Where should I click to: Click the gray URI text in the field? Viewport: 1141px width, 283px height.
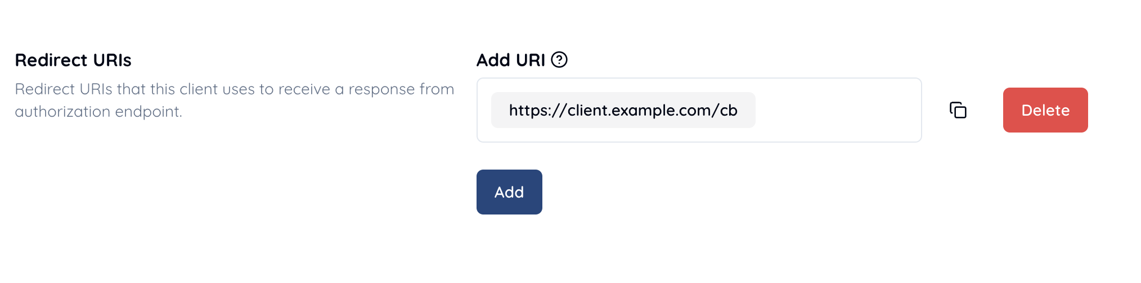623,110
